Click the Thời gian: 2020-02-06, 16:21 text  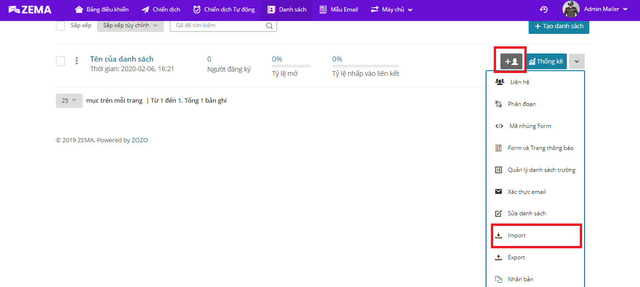132,69
